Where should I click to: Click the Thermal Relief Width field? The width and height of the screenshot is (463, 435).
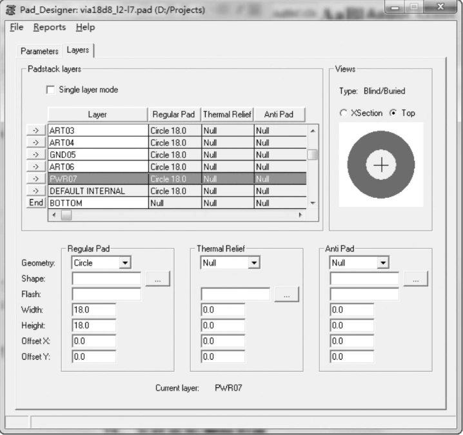point(223,309)
